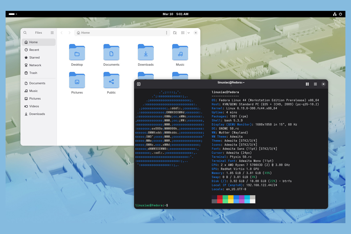The image size is (351, 234).
Task: Open search in Files sidebar
Action: click(25, 33)
